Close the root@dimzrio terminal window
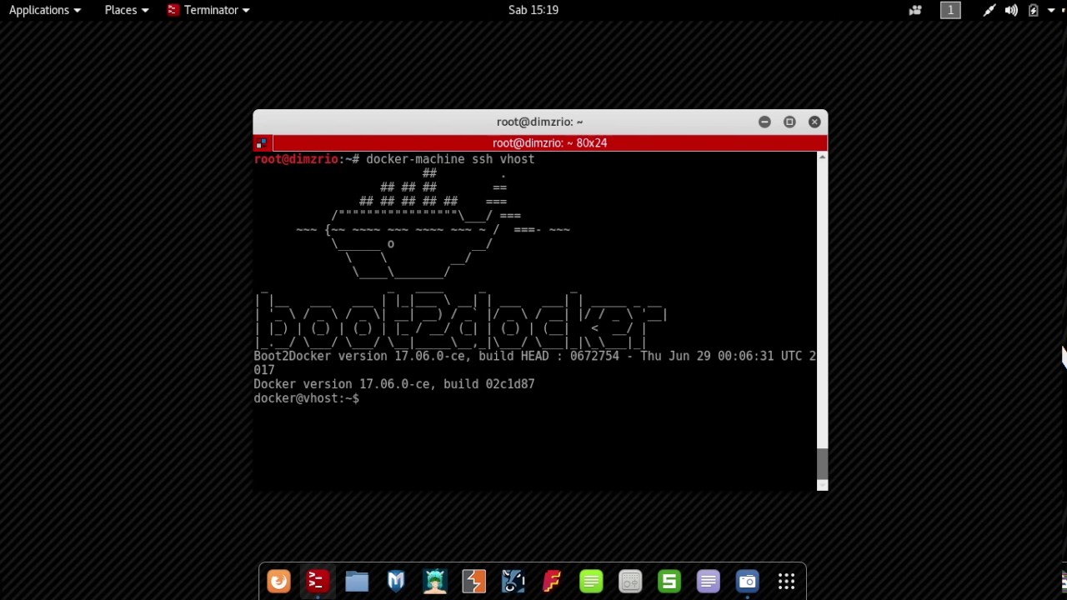 tap(814, 122)
